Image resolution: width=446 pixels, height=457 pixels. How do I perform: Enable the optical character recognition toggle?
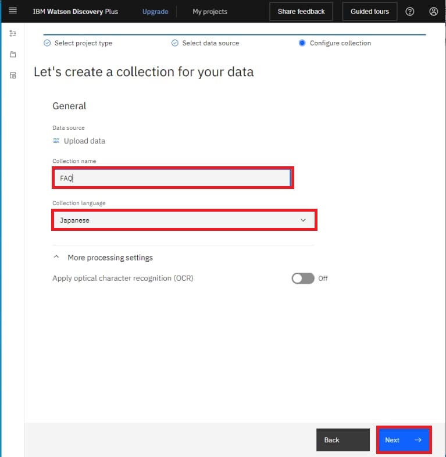pyautogui.click(x=303, y=279)
